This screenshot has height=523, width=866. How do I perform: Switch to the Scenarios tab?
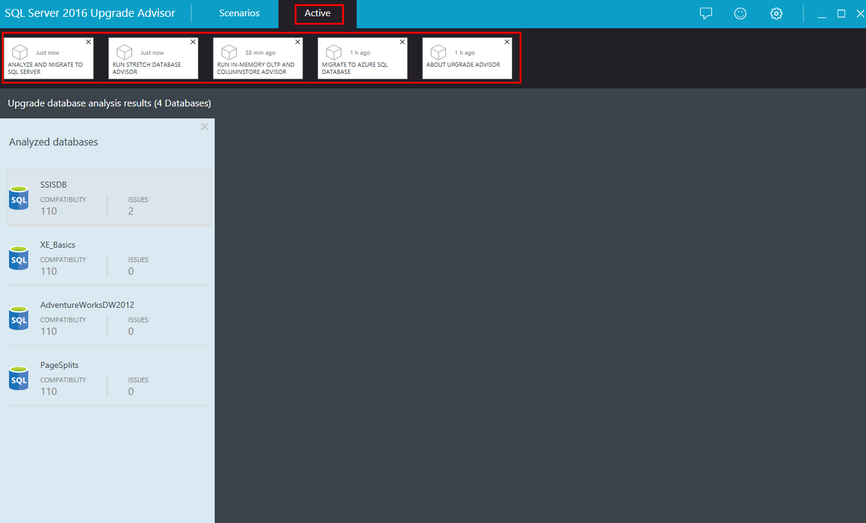tap(239, 13)
